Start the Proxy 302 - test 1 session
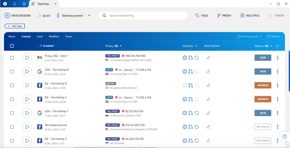The image size is (290, 148). point(27,58)
